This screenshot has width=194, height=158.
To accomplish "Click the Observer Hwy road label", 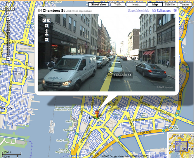I will point(25,44).
